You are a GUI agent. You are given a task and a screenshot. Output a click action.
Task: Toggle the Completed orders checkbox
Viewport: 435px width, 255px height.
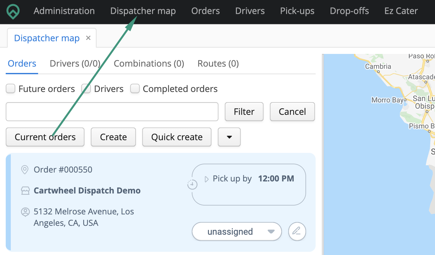tap(135, 88)
